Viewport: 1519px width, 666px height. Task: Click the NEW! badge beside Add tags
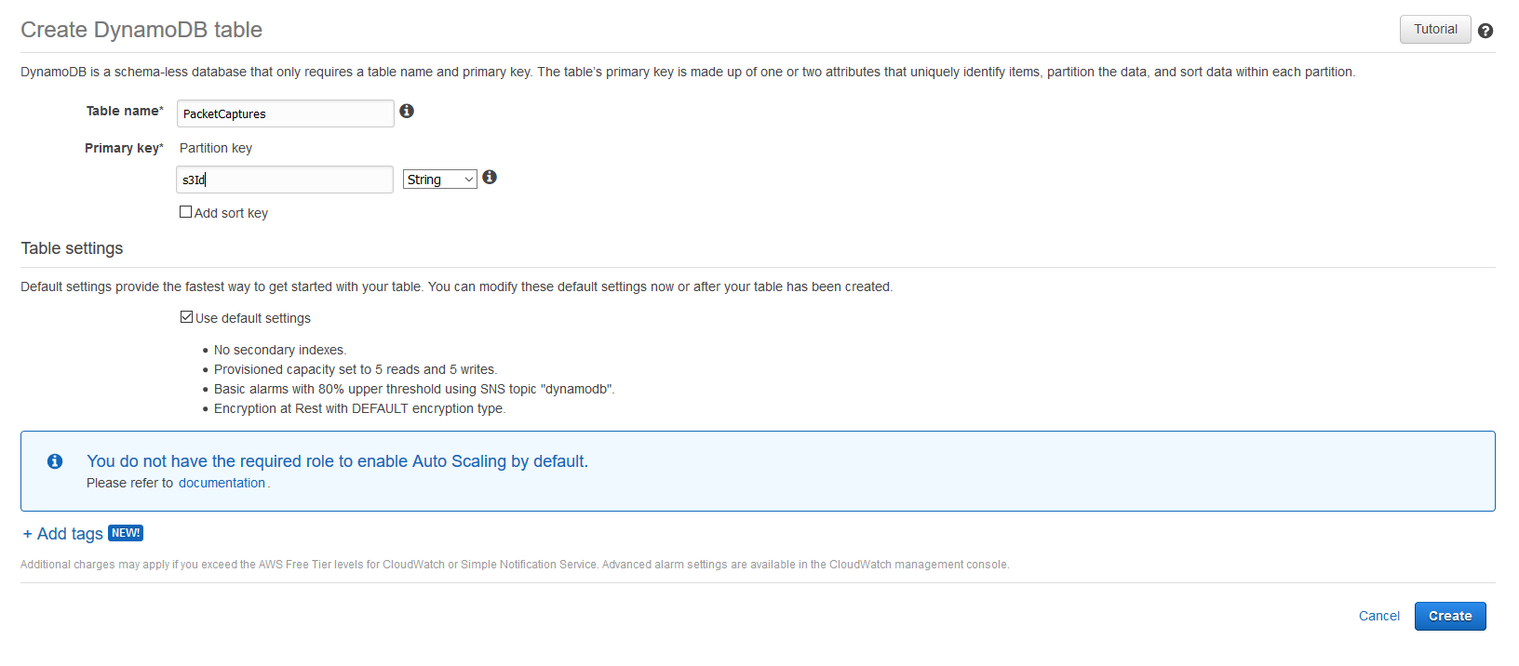click(x=126, y=533)
